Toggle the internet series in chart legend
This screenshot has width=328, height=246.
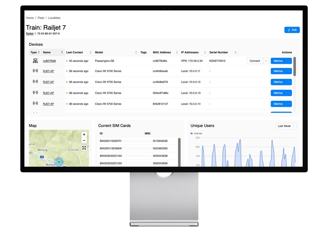[196, 133]
